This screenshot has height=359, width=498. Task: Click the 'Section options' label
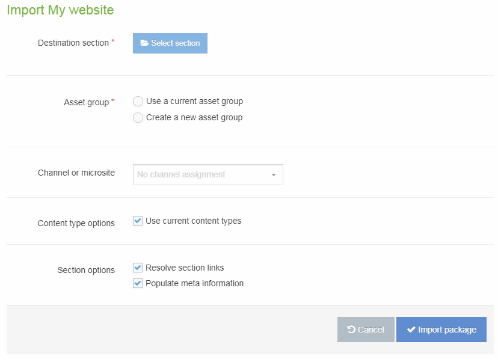[86, 270]
